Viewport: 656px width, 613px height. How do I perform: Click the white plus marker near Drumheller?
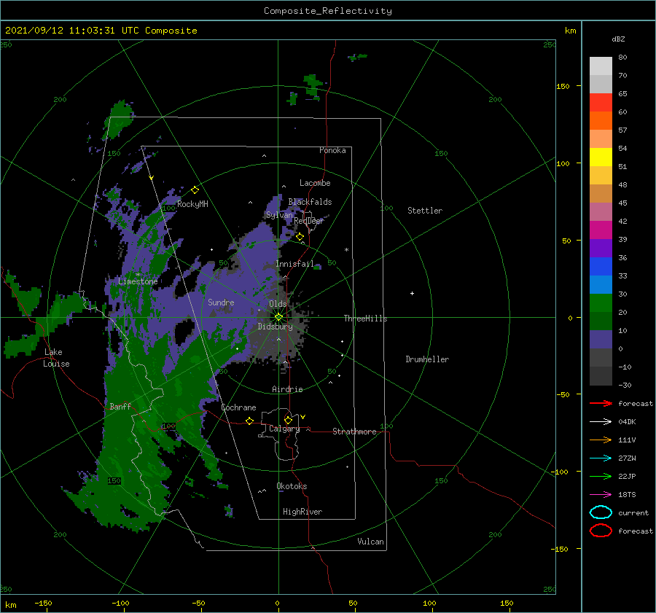[x=412, y=293]
